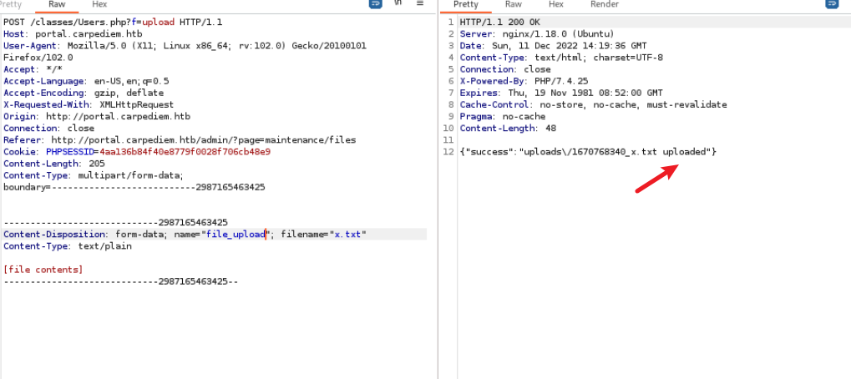Click the X-Requested-With: XMLHttpRequest header
This screenshot has height=379, width=851.
click(89, 104)
